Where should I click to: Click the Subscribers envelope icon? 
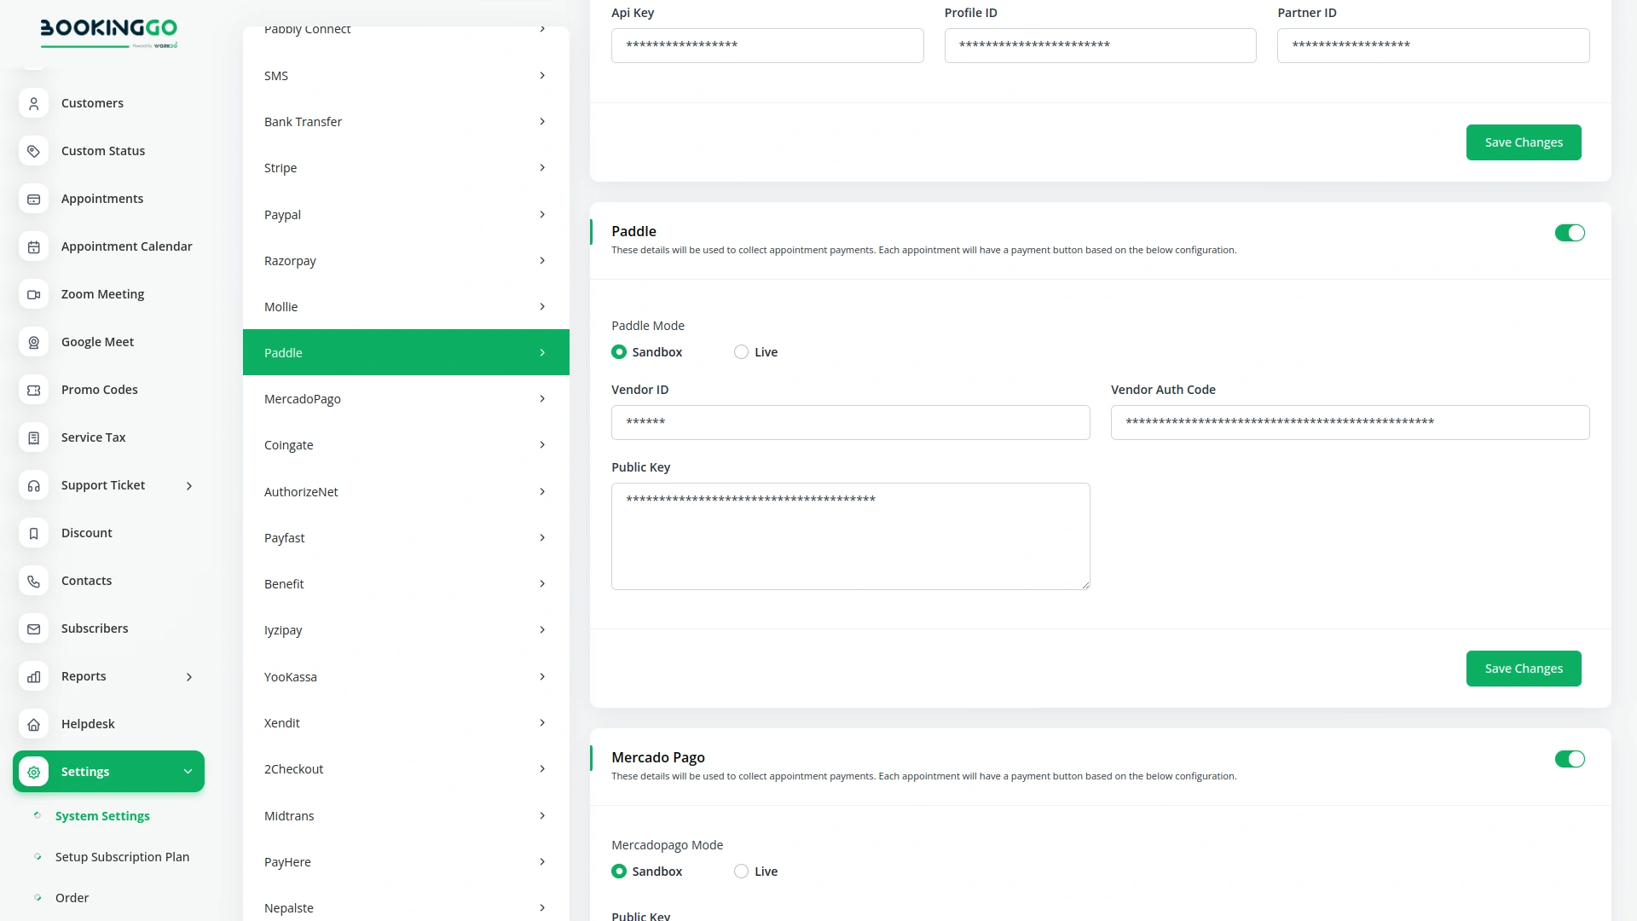pyautogui.click(x=33, y=628)
